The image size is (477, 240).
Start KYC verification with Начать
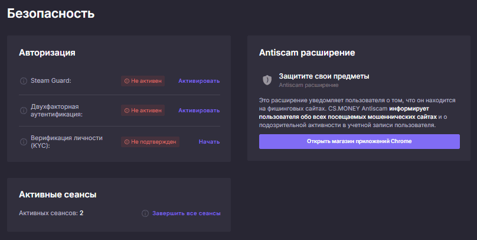209,142
